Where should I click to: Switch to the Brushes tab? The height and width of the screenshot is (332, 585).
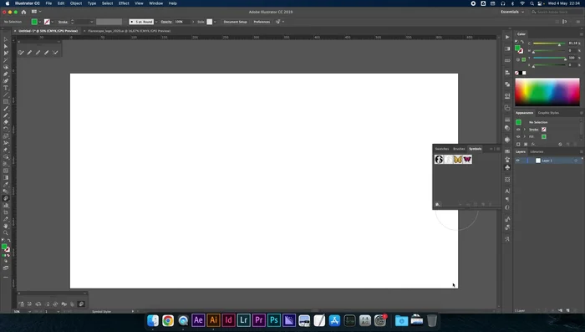point(459,149)
